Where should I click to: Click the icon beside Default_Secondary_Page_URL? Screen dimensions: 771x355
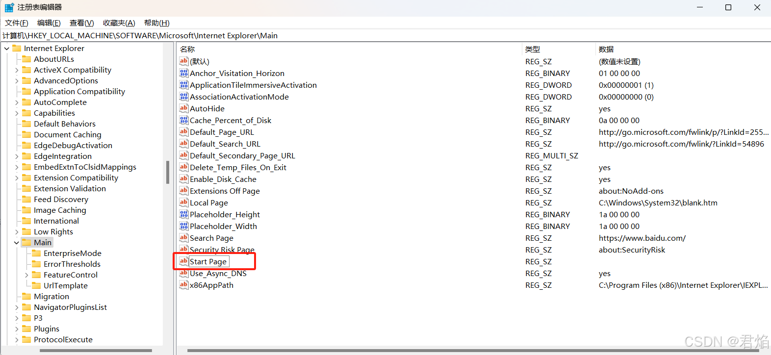tap(184, 155)
